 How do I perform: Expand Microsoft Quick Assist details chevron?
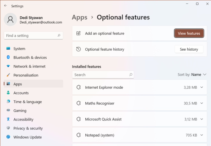202,119
